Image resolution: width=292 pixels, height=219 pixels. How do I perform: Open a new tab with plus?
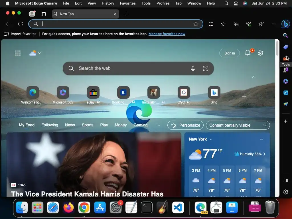click(126, 14)
